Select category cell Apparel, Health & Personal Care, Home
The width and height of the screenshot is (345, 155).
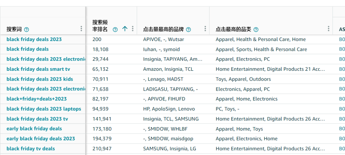click(261, 39)
